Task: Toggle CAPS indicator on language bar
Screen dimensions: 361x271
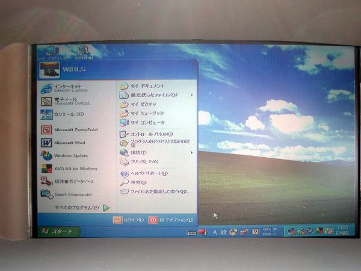Action: pyautogui.click(x=267, y=229)
